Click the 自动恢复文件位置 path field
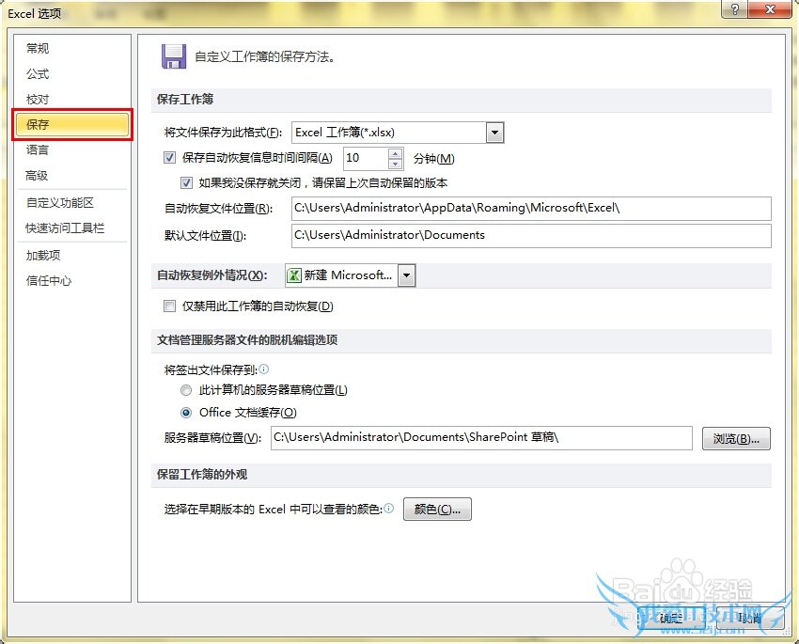 coord(531,209)
